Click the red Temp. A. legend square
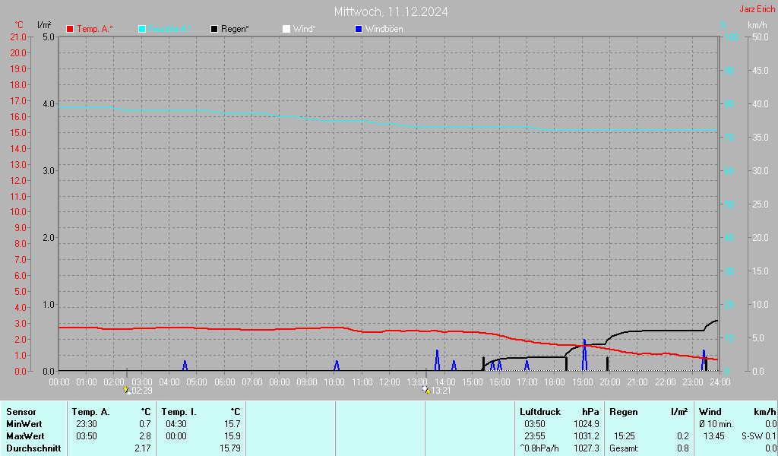Image resolution: width=778 pixels, height=456 pixels. (x=70, y=29)
